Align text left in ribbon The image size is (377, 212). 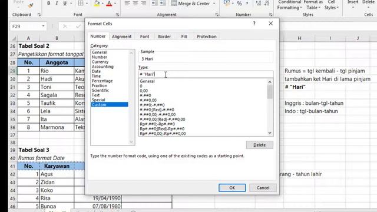coord(127,3)
